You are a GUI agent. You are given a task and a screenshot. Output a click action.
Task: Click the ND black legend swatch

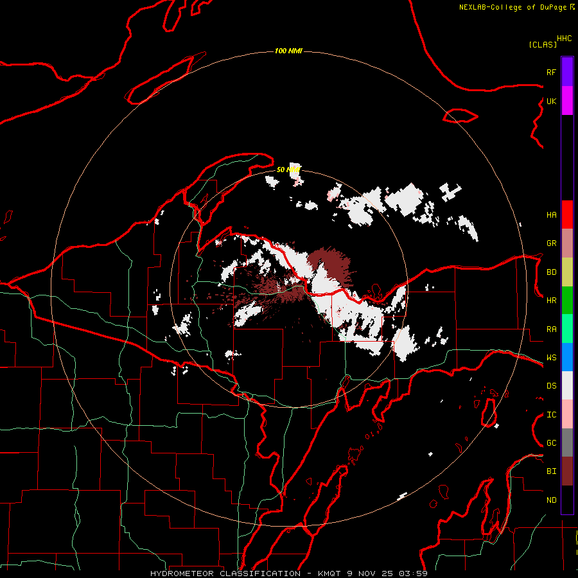point(567,500)
